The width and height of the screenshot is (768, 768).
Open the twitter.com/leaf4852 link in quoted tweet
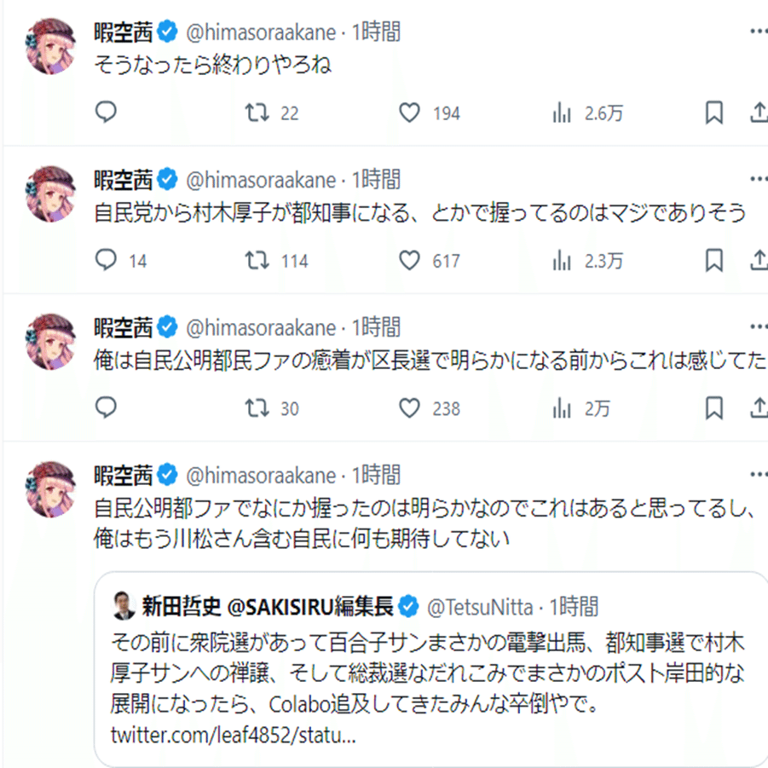point(233,735)
